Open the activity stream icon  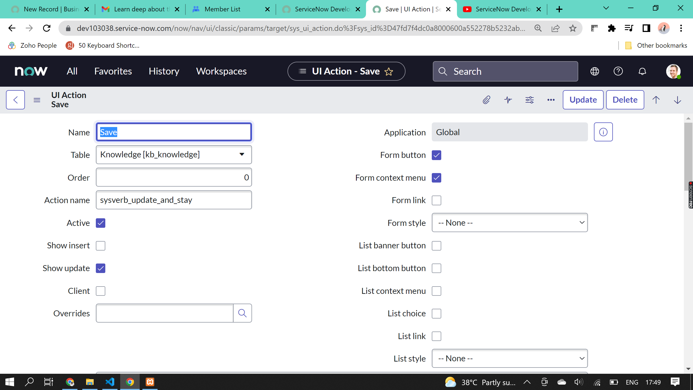(x=508, y=100)
